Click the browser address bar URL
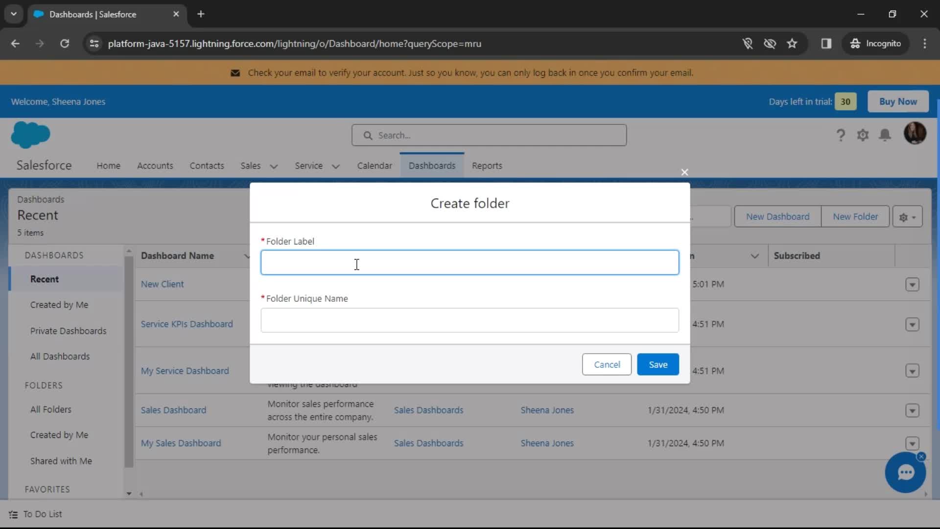Viewport: 940px width, 529px height. tap(294, 44)
